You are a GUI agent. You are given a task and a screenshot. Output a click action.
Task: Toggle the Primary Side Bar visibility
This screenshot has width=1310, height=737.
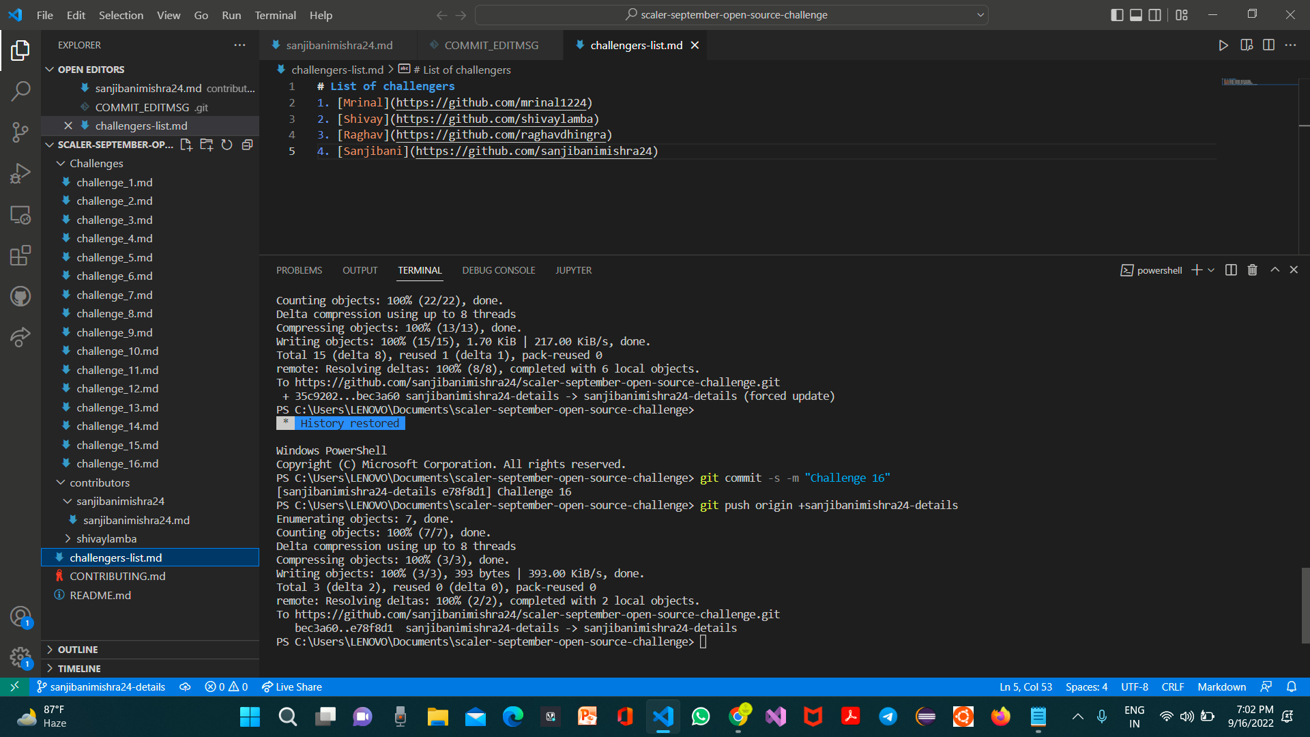point(1117,14)
